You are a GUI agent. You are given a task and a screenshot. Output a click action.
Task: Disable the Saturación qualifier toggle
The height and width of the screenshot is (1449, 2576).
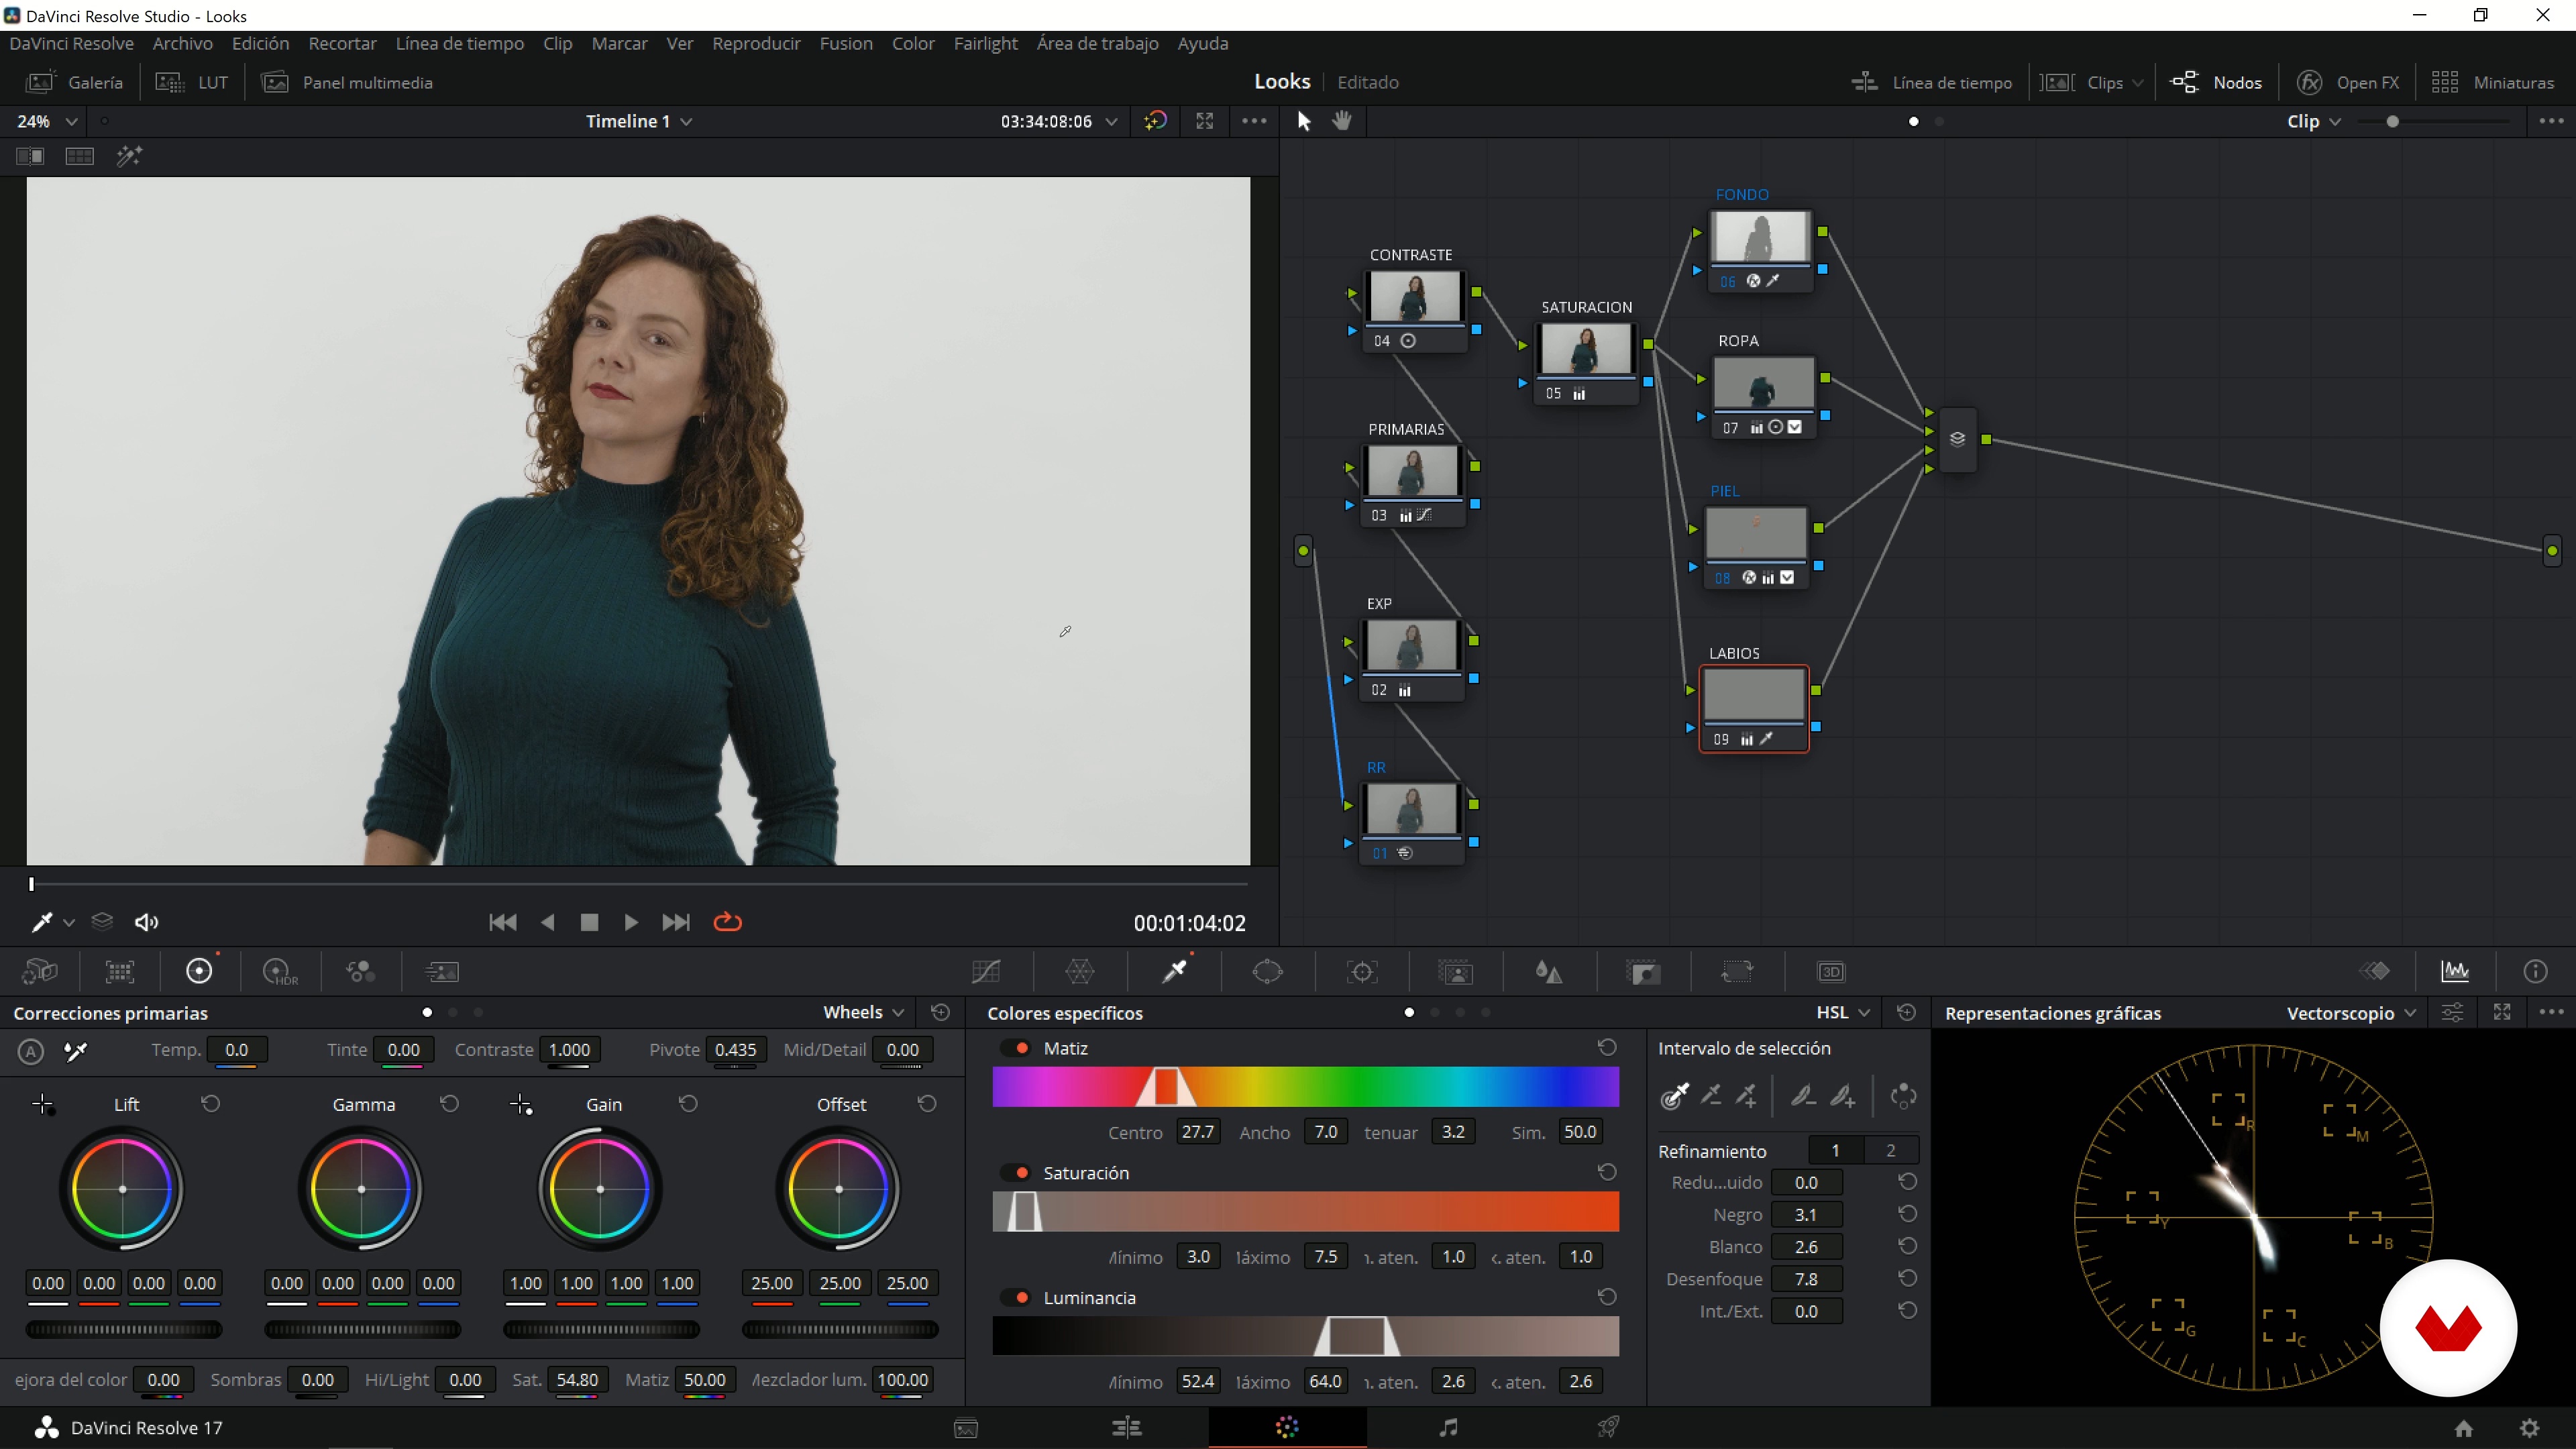[x=1022, y=1173]
